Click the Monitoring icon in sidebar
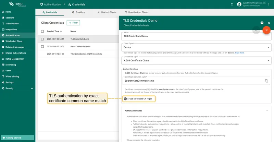Viewport: 274px width, 142px height. coord(3,65)
